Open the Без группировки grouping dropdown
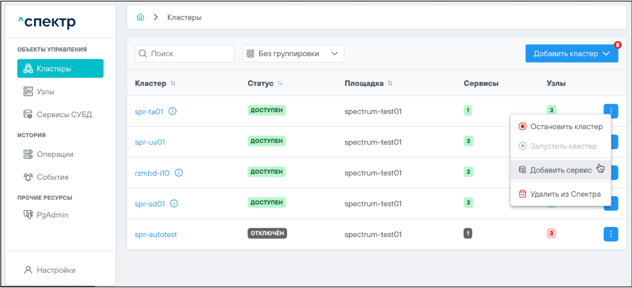The image size is (632, 288). pyautogui.click(x=293, y=54)
